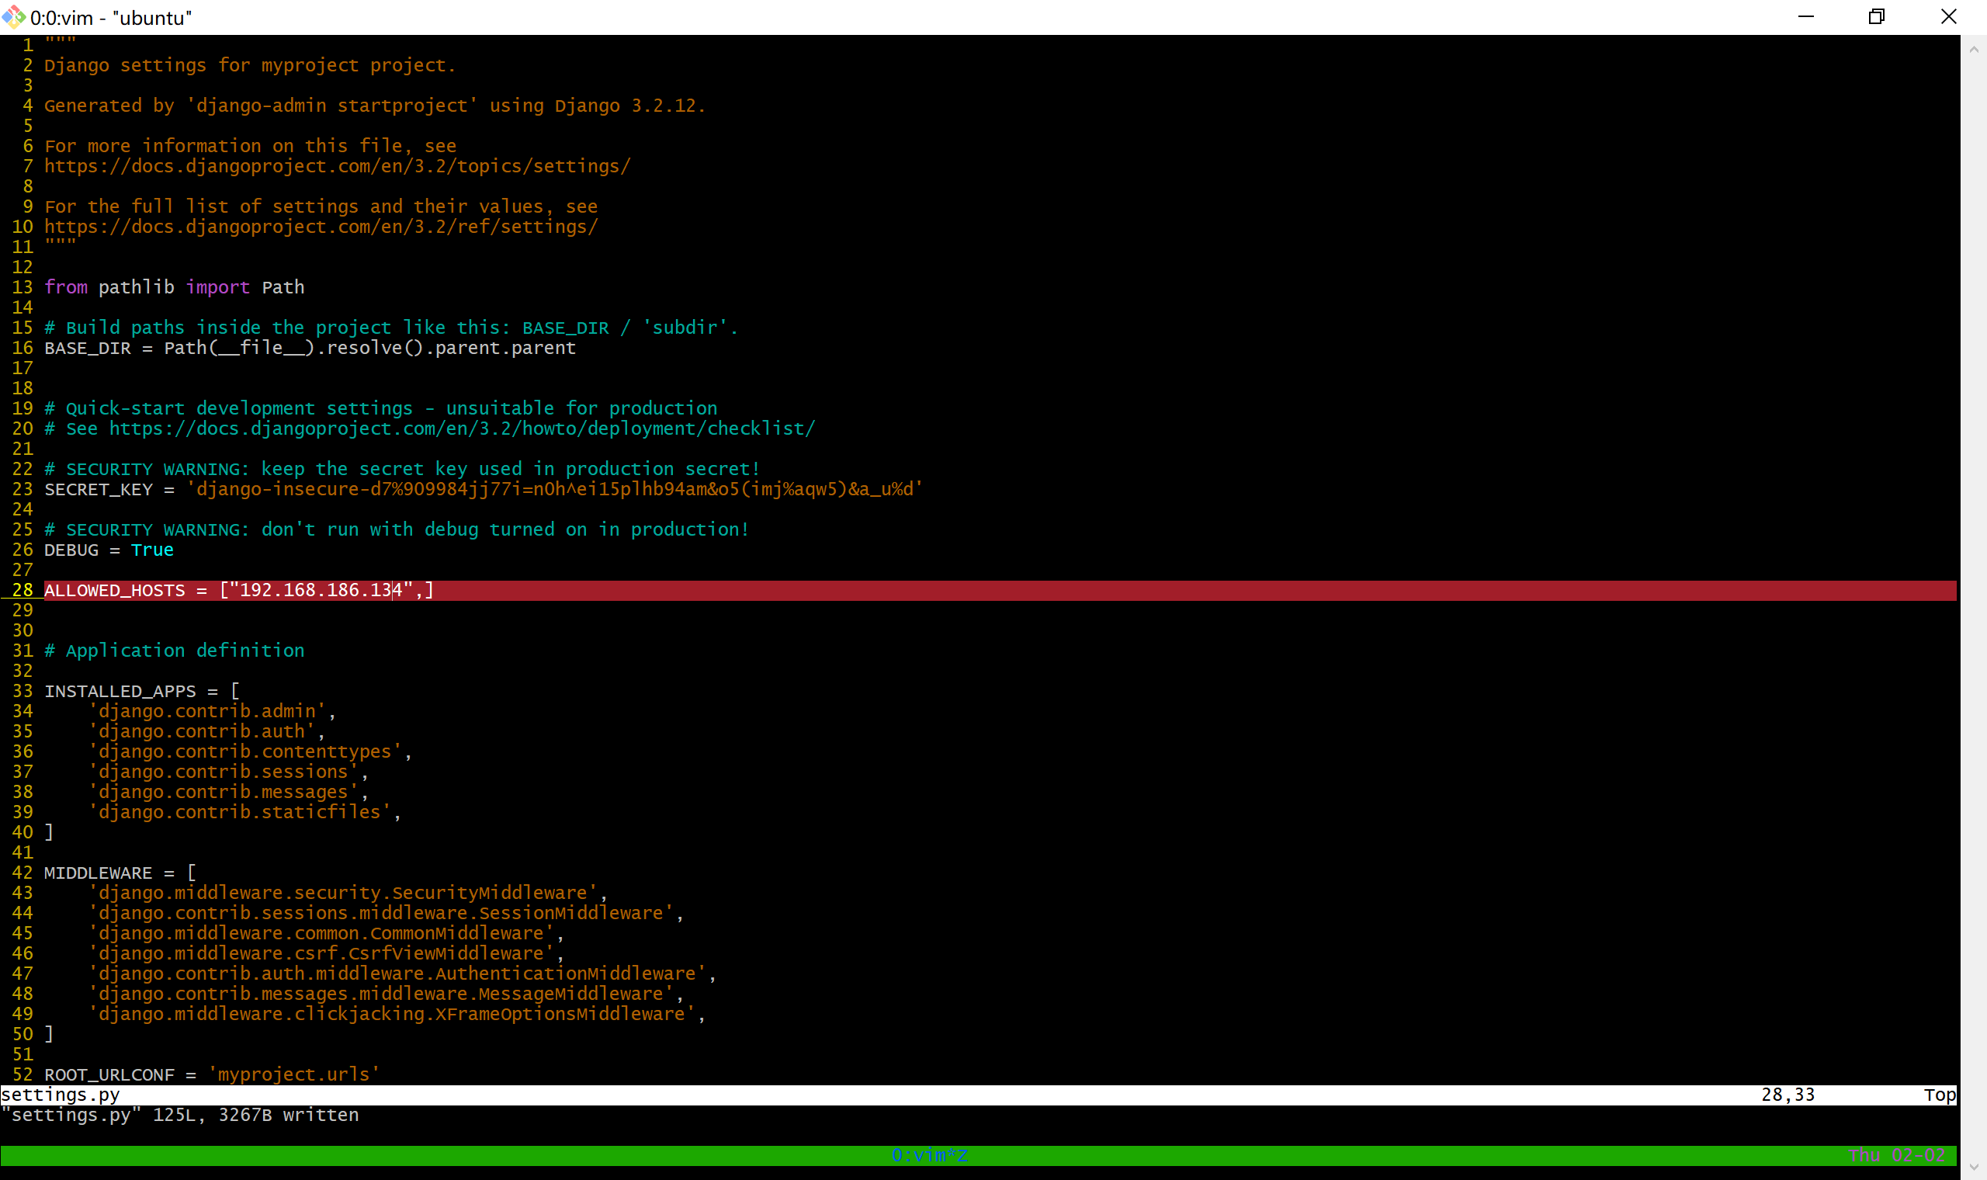Click the opening bracket of INSTALLED_APPS list
Screen dimensions: 1987x1180
coord(234,691)
